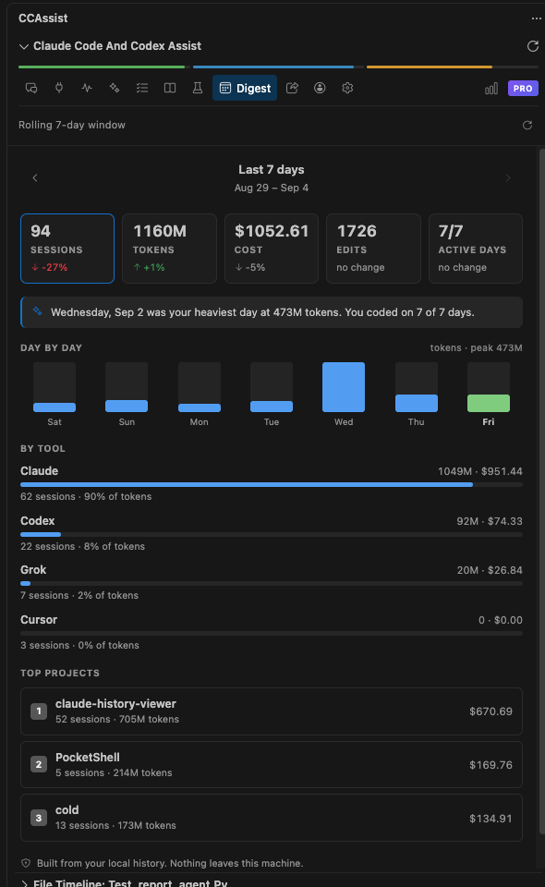Viewport: 545px width, 887px height.
Task: Click the $169.76 project cost
Action: pos(490,765)
